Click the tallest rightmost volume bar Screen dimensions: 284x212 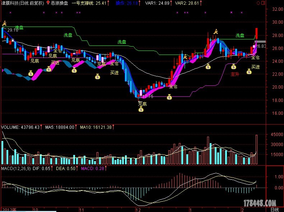coord(256,150)
